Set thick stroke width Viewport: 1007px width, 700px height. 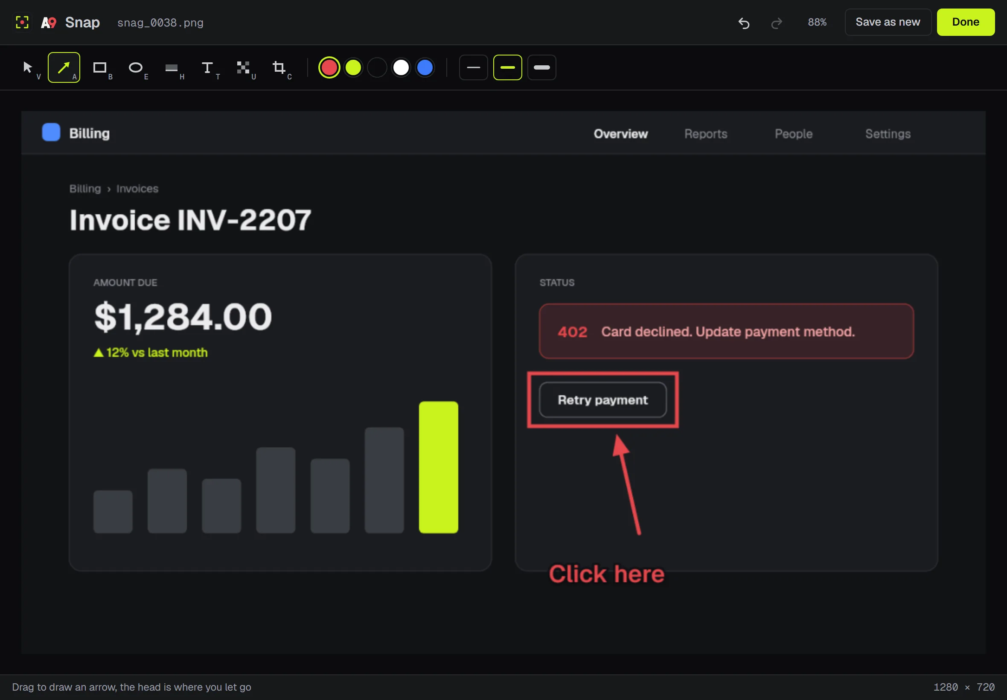coord(542,67)
